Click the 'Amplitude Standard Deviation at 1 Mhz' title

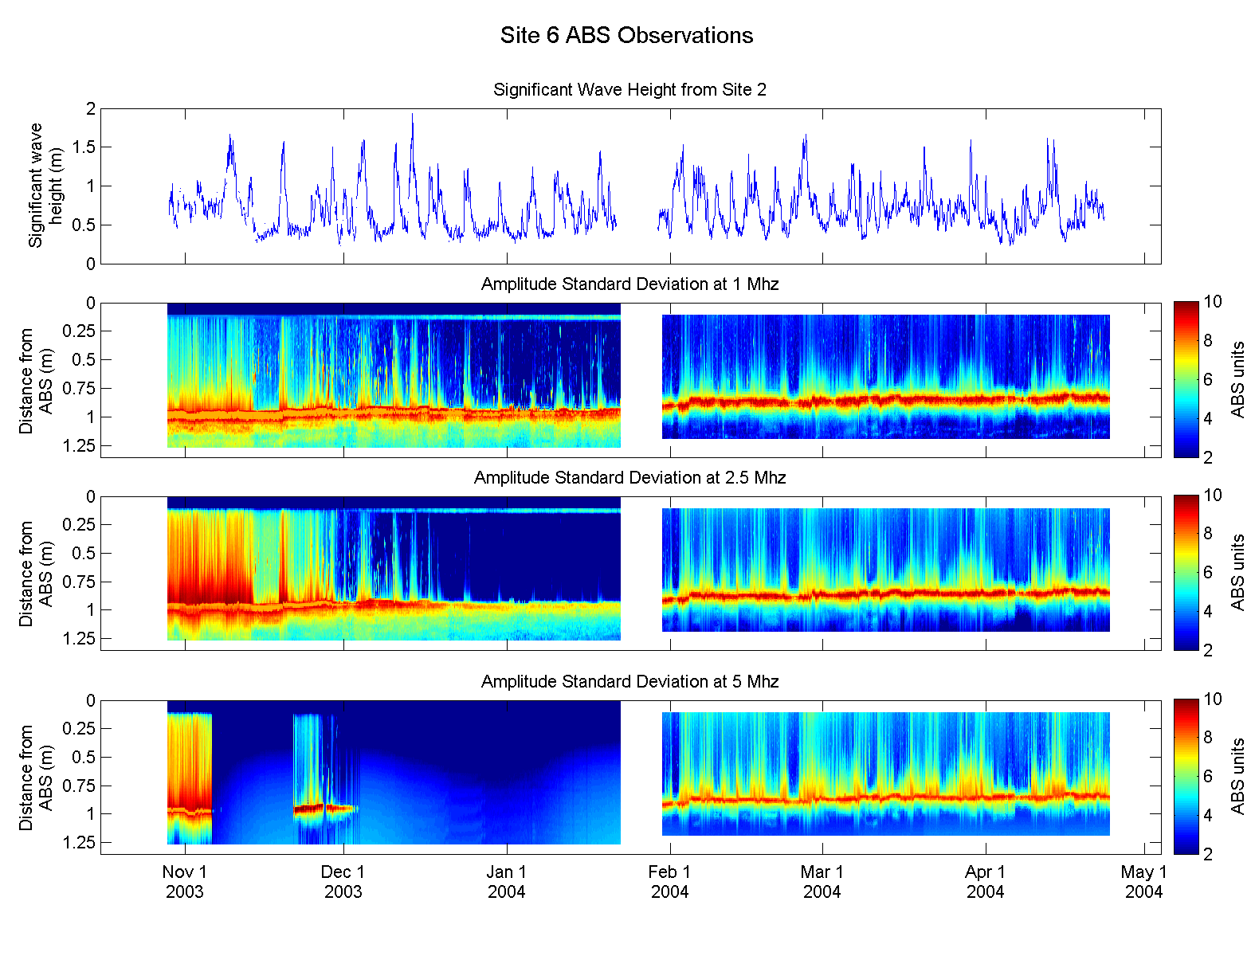pos(629,284)
